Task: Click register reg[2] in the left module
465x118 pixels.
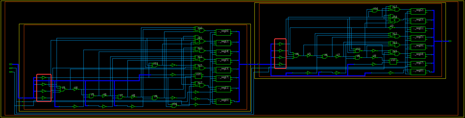Action: [x=223, y=43]
